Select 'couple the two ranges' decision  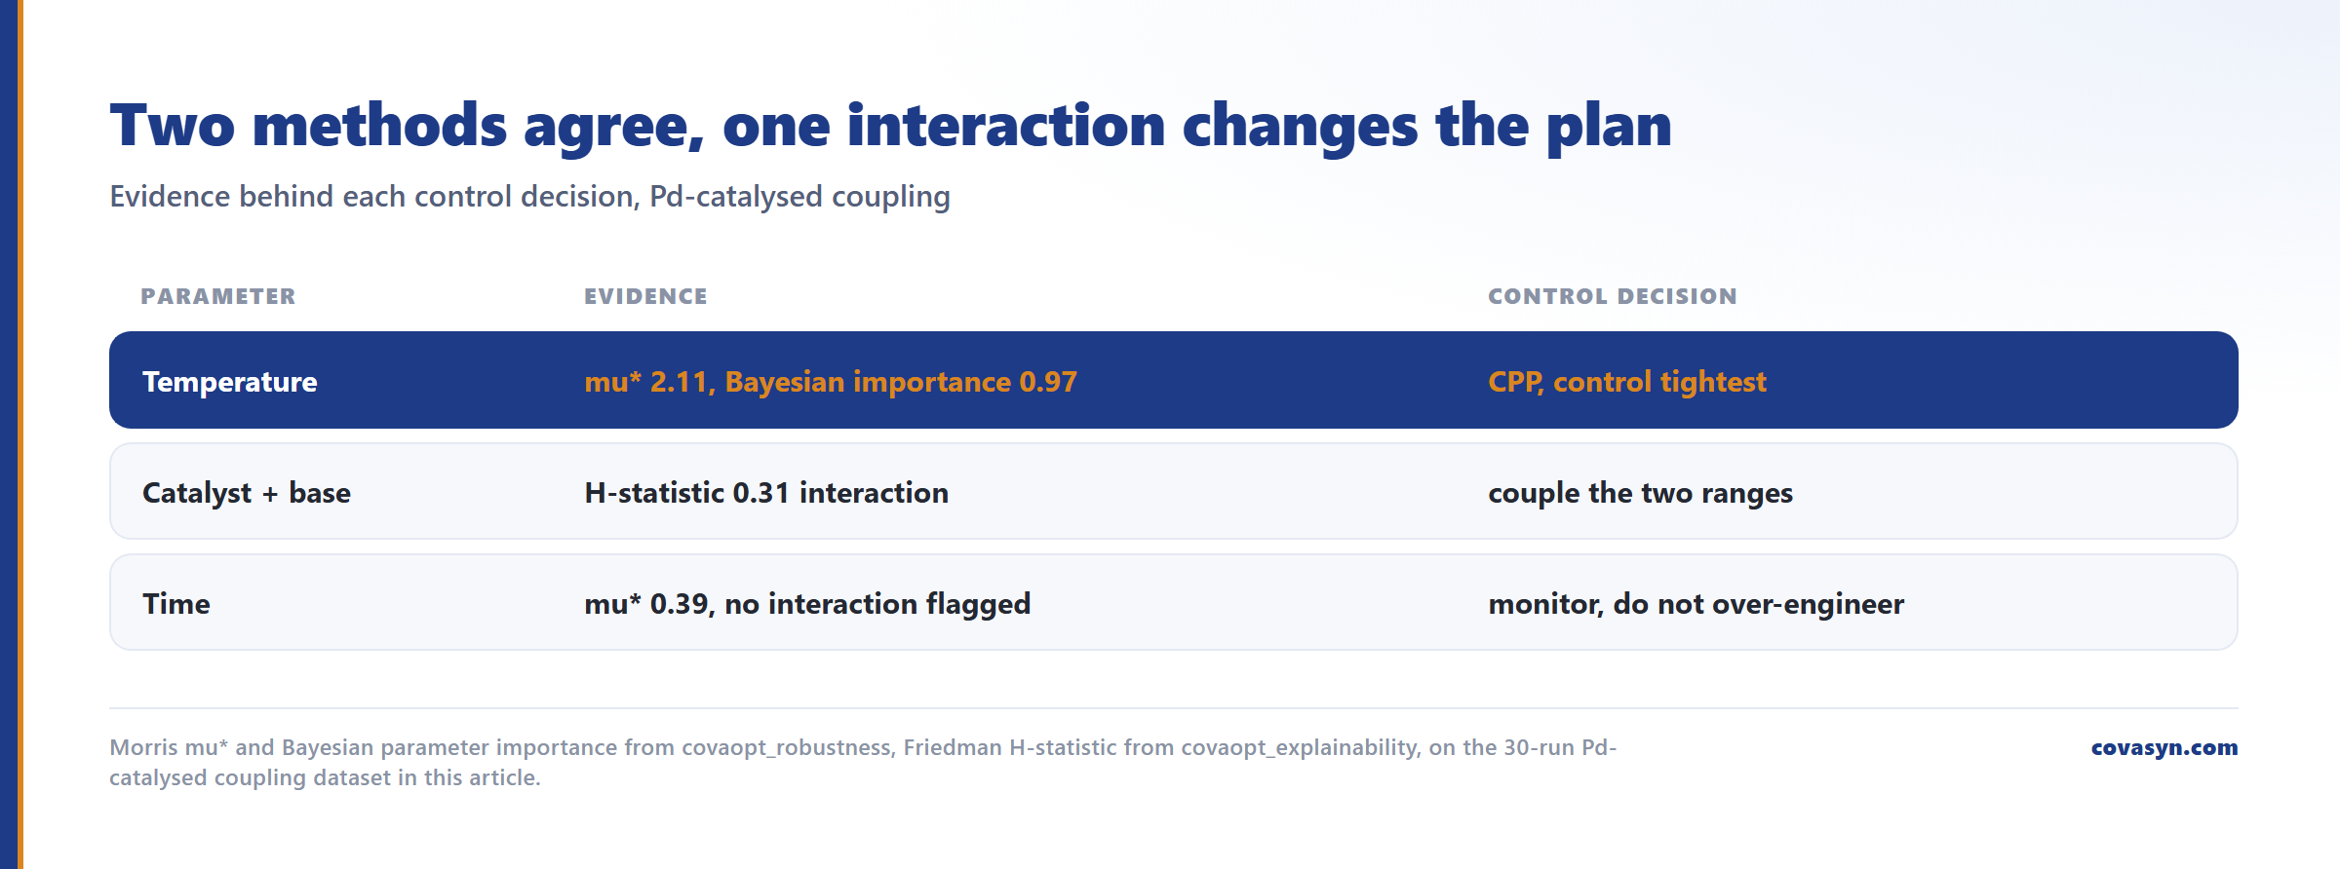click(x=1640, y=493)
